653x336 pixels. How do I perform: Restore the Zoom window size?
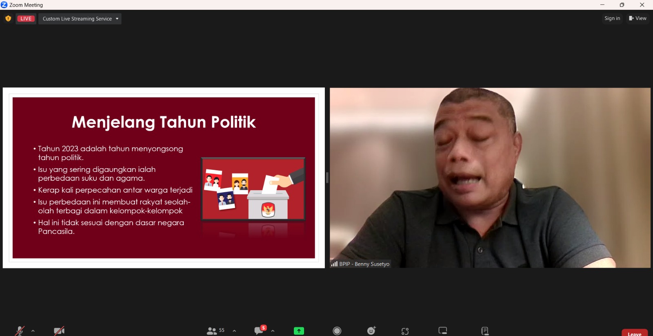coord(622,5)
